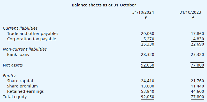Select the Bank loans row label
The width and height of the screenshot is (207, 102).
(x=18, y=54)
